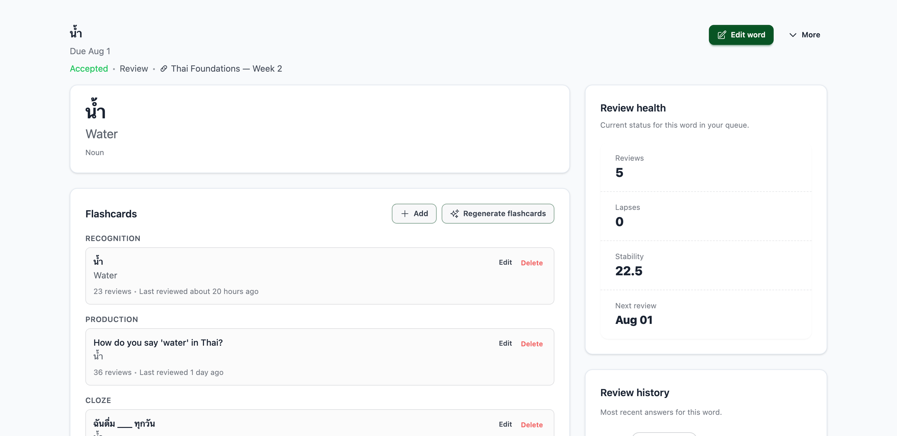This screenshot has height=436, width=897.
Task: Click 'Last reviewed 1 day ago'
Action: (x=181, y=372)
